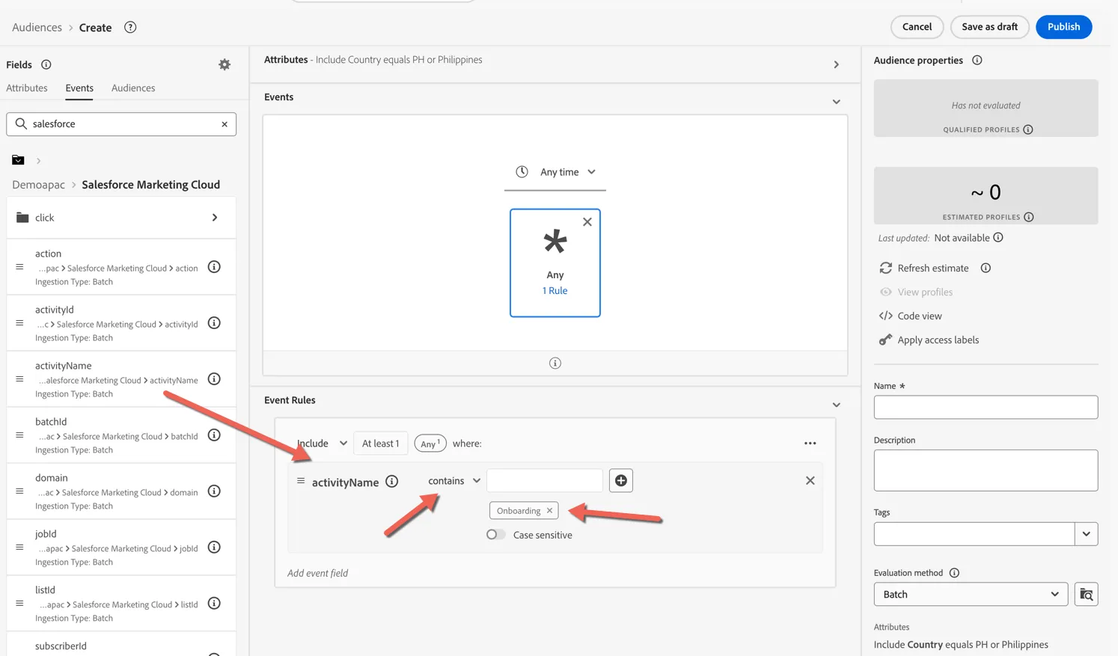Screen dimensions: 1118x656
Task: Open the event rule more options menu
Action: pos(810,444)
